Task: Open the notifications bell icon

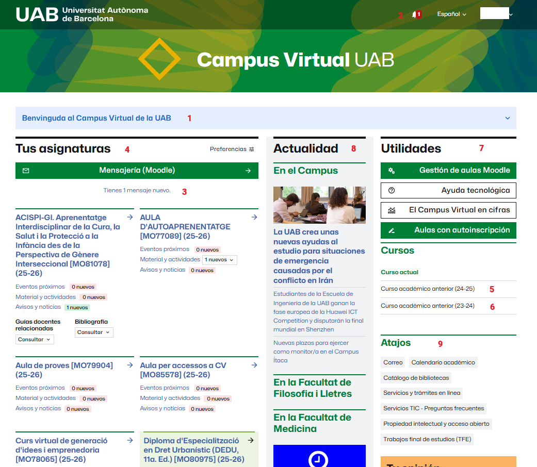Action: (415, 14)
